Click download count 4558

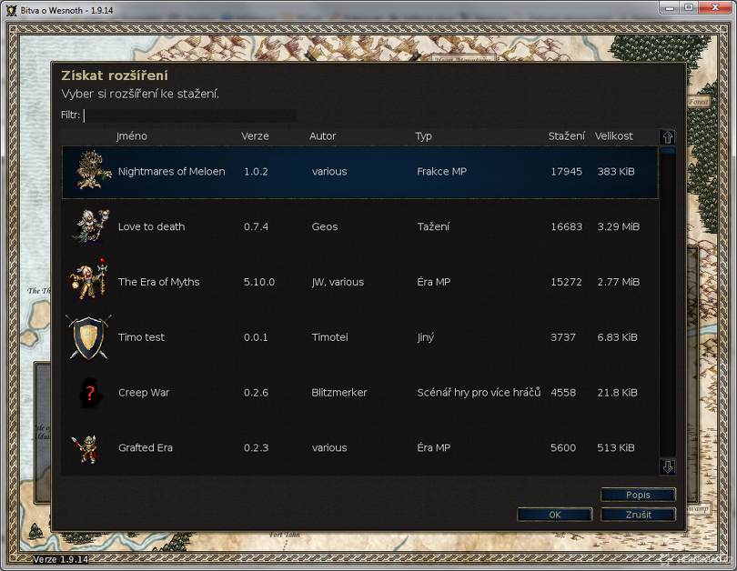click(563, 393)
